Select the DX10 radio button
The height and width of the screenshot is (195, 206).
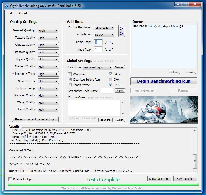pyautogui.click(x=110, y=85)
